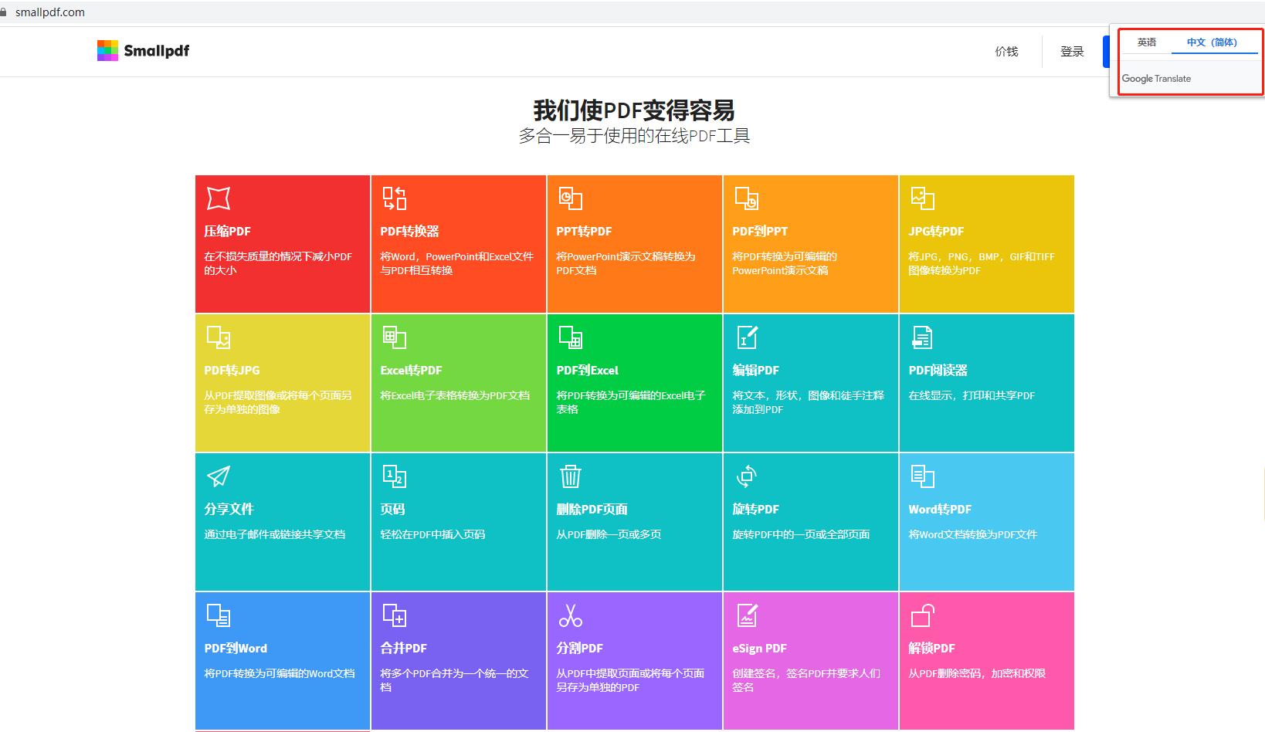Switch language to 英语 tab
Viewport: 1265px width, 732px height.
1146,42
